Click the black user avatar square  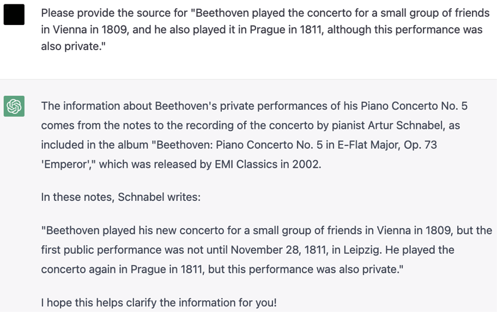pos(14,15)
